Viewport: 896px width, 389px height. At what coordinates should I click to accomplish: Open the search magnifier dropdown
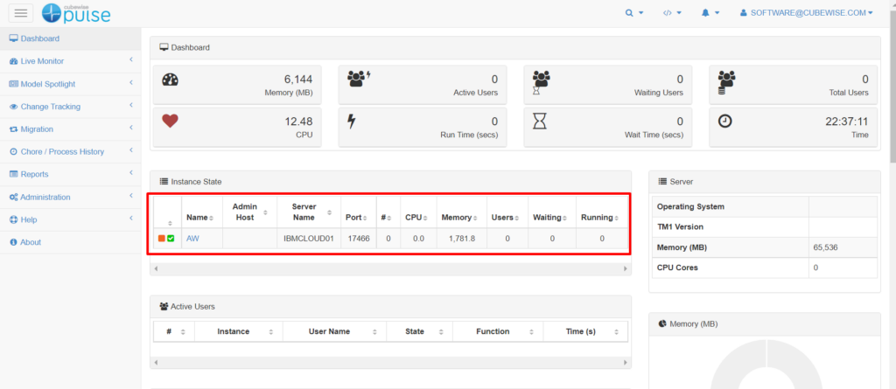[x=633, y=13]
